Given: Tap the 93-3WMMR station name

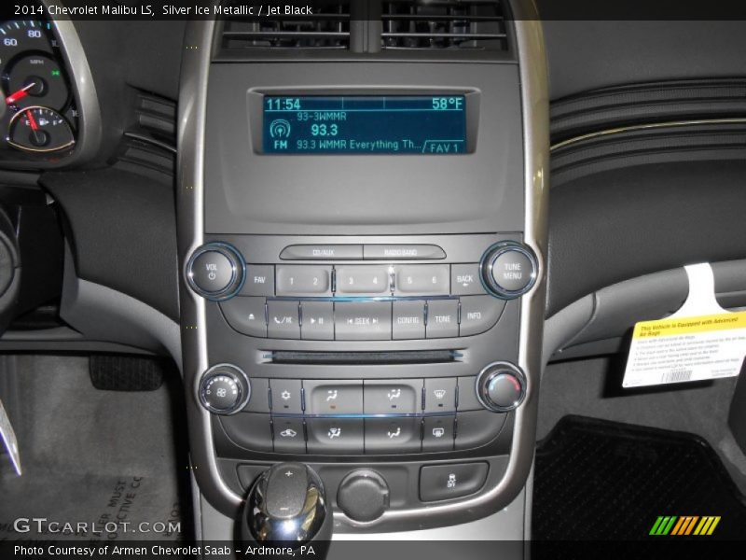Looking at the screenshot, I should (x=322, y=116).
